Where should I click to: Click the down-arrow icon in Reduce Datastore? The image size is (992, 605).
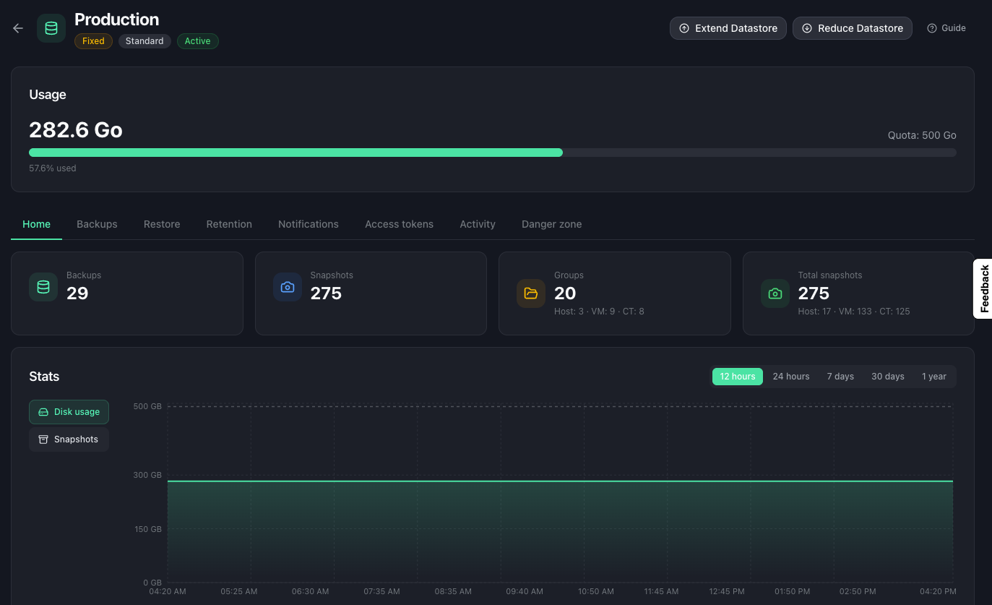tap(807, 28)
